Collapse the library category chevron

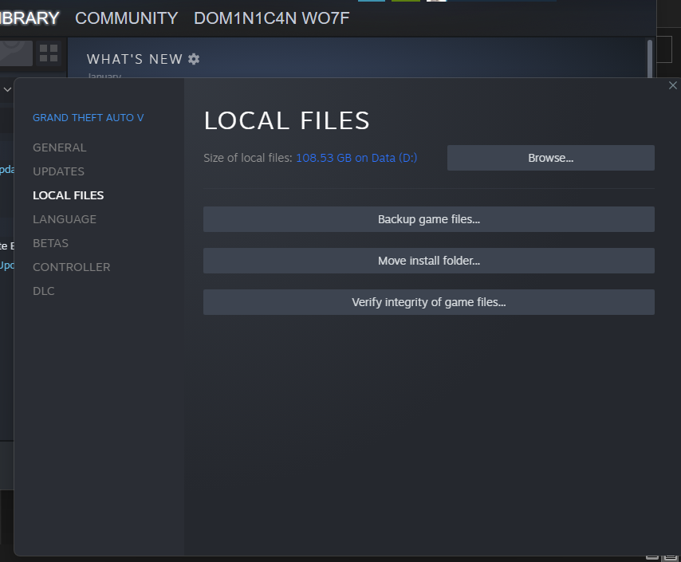(x=7, y=89)
